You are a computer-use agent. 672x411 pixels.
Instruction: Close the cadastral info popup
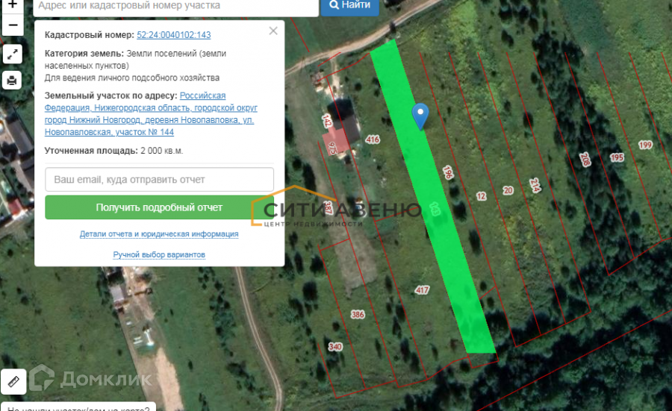click(273, 31)
